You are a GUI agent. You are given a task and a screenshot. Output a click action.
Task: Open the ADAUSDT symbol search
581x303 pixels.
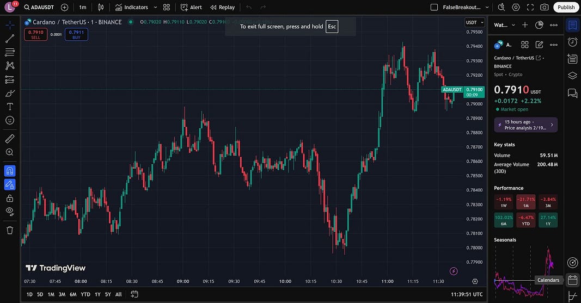[39, 8]
